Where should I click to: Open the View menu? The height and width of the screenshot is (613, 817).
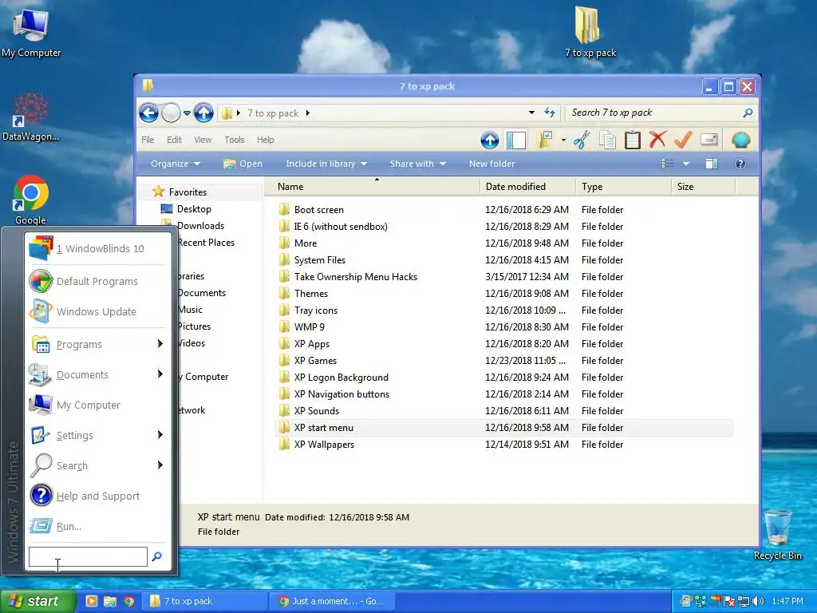click(x=203, y=140)
